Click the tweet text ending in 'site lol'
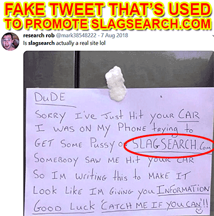 coord(64,43)
